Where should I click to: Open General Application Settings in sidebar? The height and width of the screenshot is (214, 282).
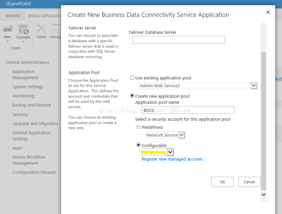pyautogui.click(x=31, y=136)
